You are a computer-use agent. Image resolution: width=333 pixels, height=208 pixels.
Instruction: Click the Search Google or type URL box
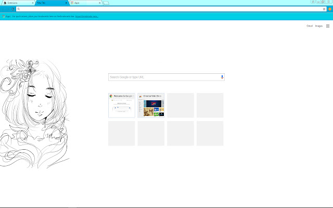tap(166, 77)
